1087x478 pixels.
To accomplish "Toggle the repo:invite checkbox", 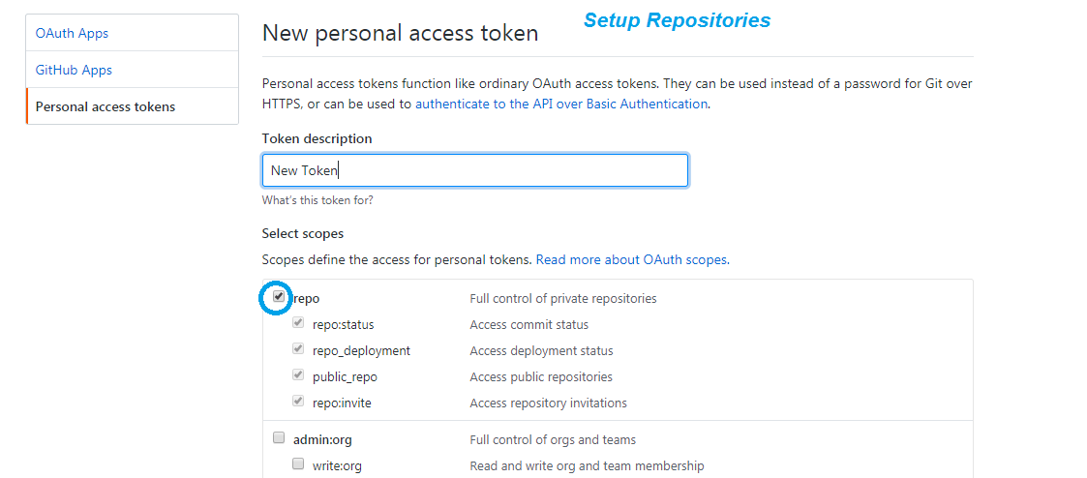I will (x=298, y=402).
